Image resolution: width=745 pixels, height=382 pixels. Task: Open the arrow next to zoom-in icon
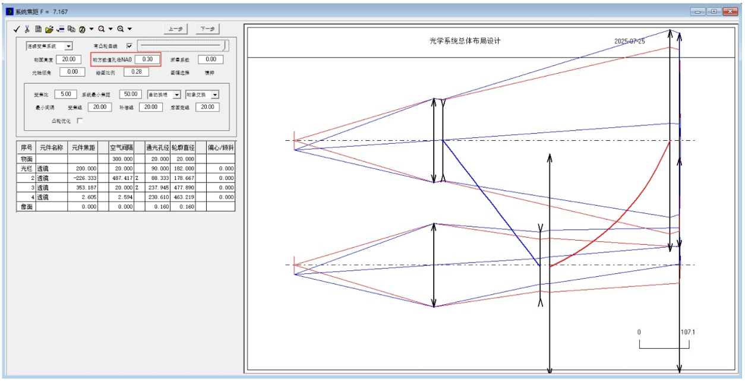point(130,29)
